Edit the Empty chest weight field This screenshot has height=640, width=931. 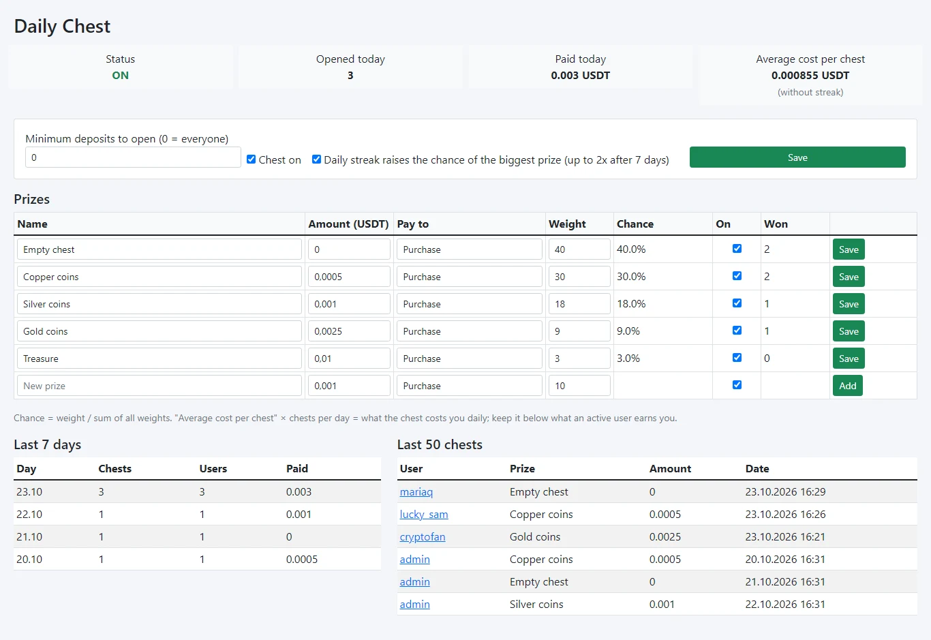[x=579, y=249]
